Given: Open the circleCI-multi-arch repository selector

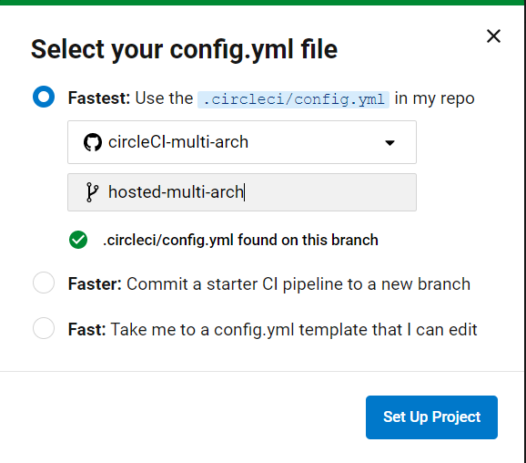Looking at the screenshot, I should pos(242,142).
